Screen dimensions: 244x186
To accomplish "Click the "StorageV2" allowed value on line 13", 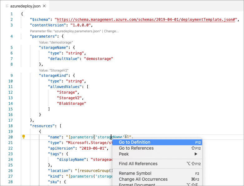I will point(69,98).
